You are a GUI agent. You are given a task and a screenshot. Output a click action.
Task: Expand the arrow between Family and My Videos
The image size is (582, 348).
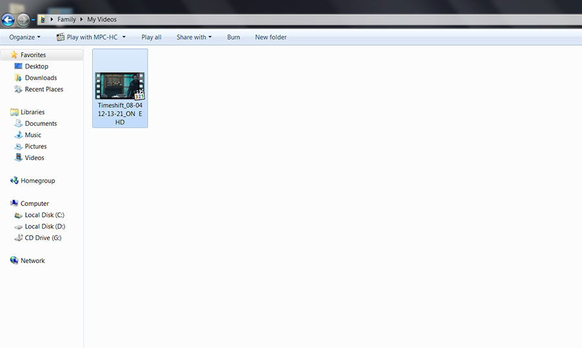(x=81, y=19)
